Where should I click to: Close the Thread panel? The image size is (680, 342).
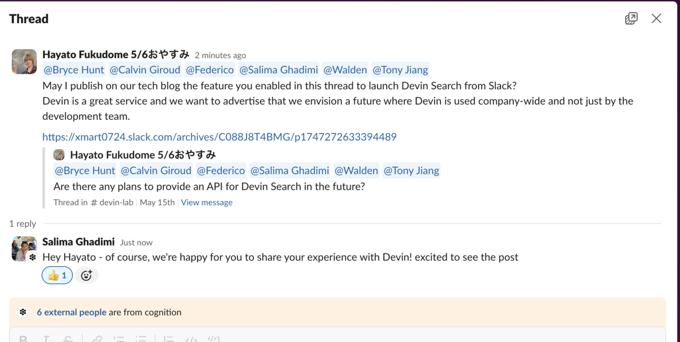pyautogui.click(x=656, y=19)
